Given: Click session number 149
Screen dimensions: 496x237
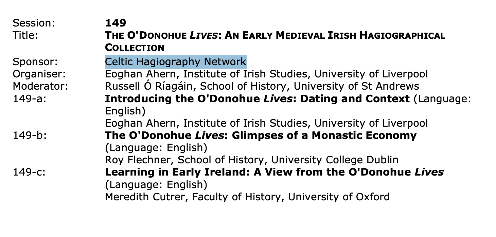Looking at the screenshot, I should pos(116,23).
